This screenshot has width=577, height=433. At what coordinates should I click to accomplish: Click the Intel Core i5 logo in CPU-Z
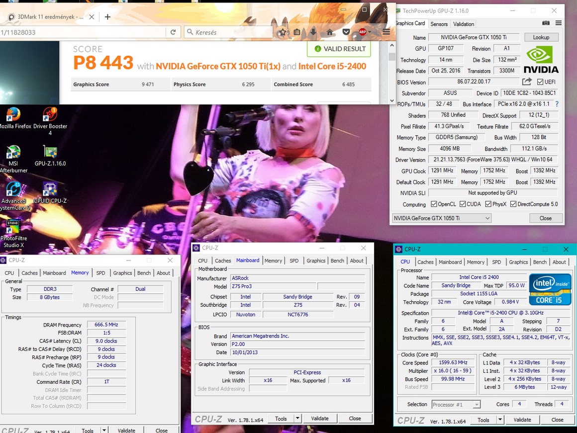coord(550,289)
